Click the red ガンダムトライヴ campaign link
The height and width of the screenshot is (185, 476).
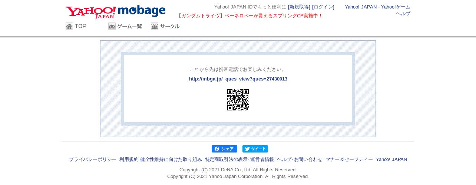250,16
